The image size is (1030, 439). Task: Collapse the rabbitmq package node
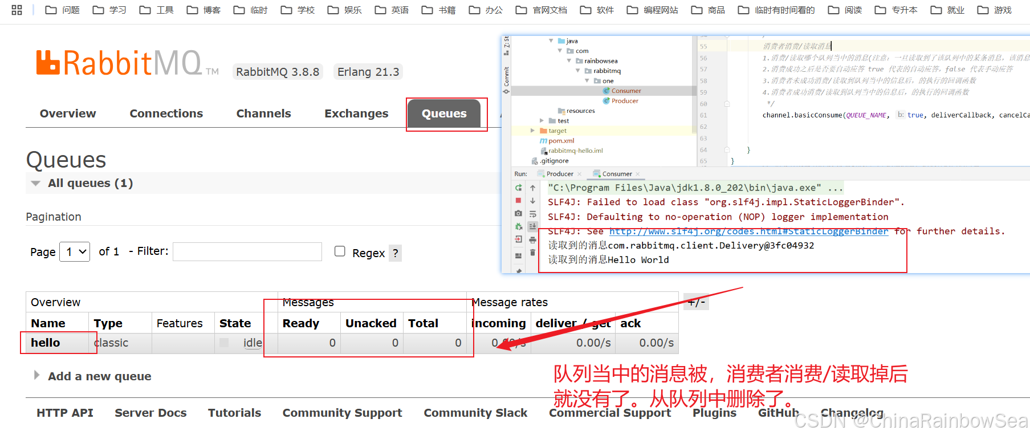tap(578, 71)
